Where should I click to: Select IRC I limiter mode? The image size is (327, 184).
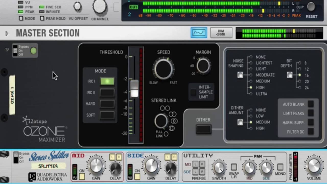tap(107, 81)
